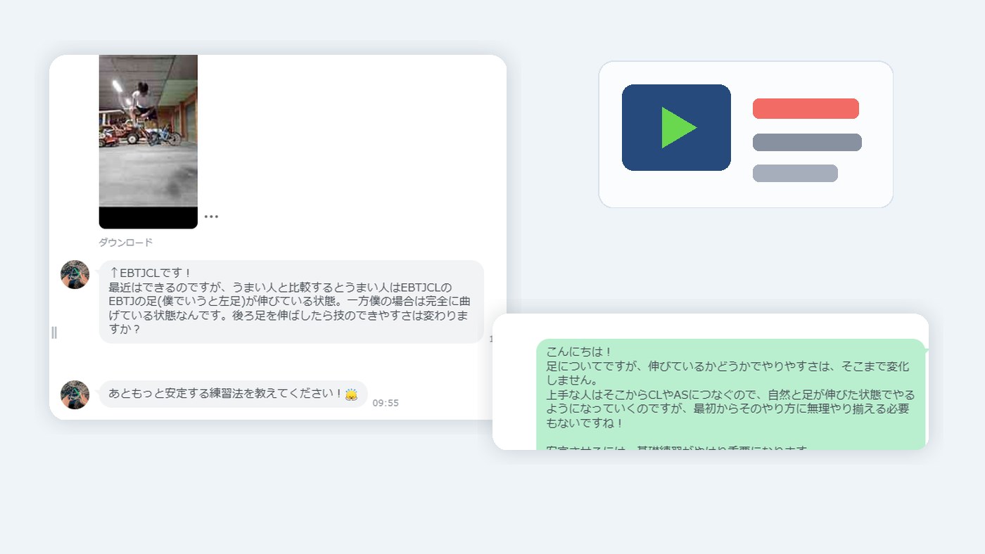This screenshot has width=985, height=554.
Task: Click the dark gray bar beside the play button
Action: [807, 142]
